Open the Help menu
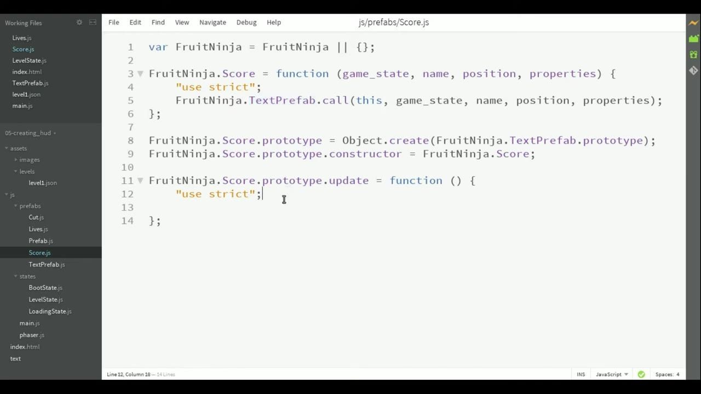Screen dimensions: 701x394 click(x=274, y=22)
